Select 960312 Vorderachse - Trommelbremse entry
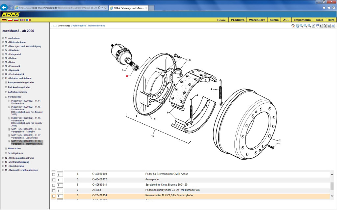 pyautogui.click(x=27, y=142)
